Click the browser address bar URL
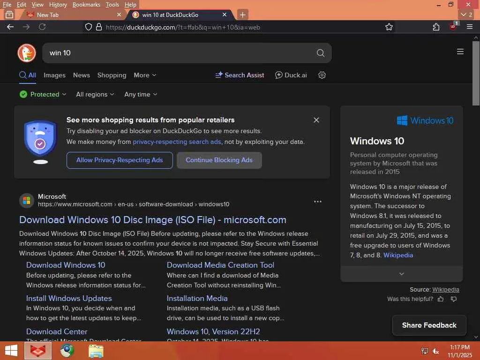Image resolution: width=480 pixels, height=360 pixels. 183,27
